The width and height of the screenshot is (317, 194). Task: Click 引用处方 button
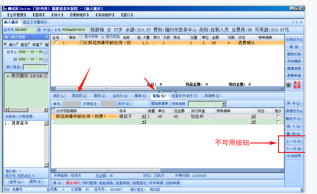click(x=294, y=40)
